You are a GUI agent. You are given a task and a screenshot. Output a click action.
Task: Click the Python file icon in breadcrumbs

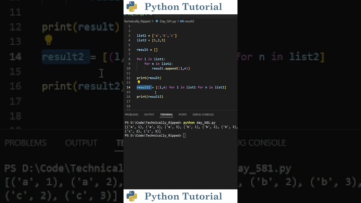pyautogui.click(x=157, y=21)
